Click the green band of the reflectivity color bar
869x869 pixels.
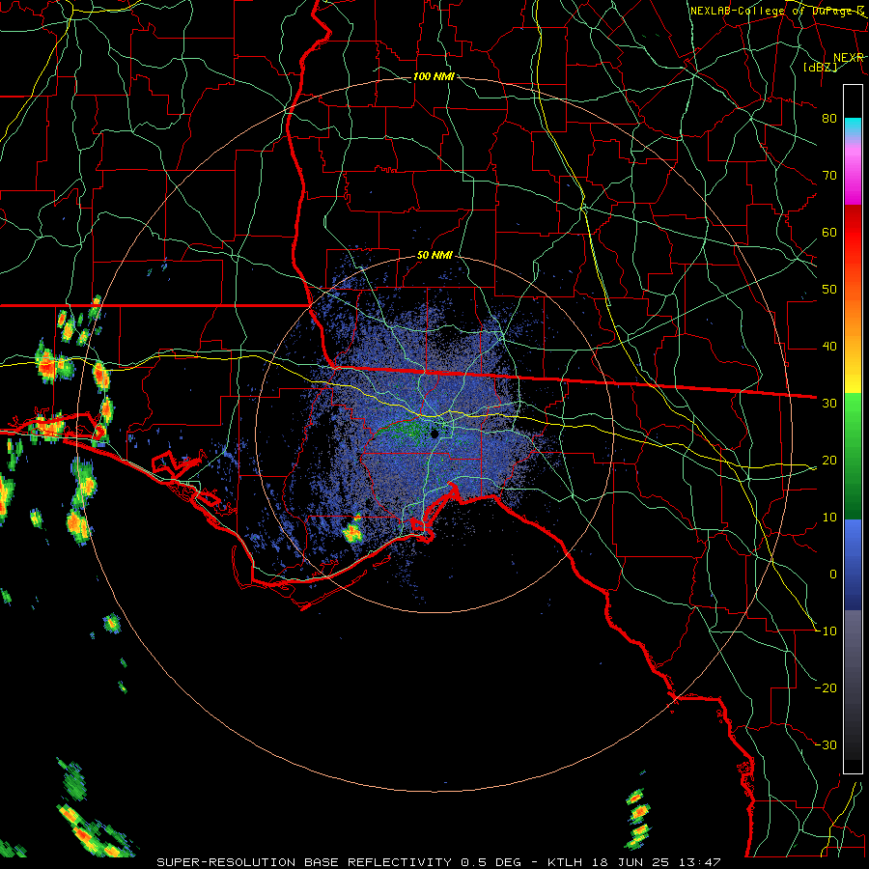(853, 457)
